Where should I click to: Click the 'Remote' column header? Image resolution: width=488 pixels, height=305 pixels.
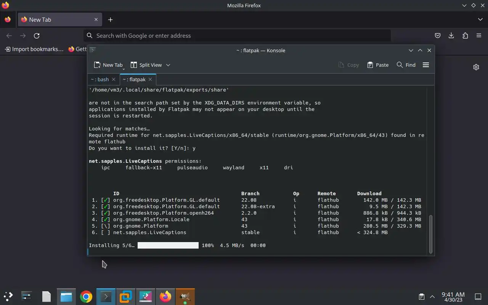coord(326,193)
